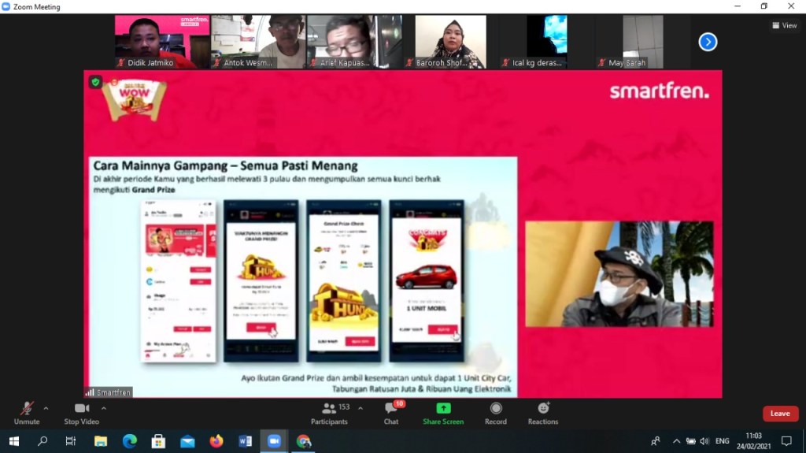Click the green encryption shield icon
This screenshot has width=806, height=453.
click(95, 81)
